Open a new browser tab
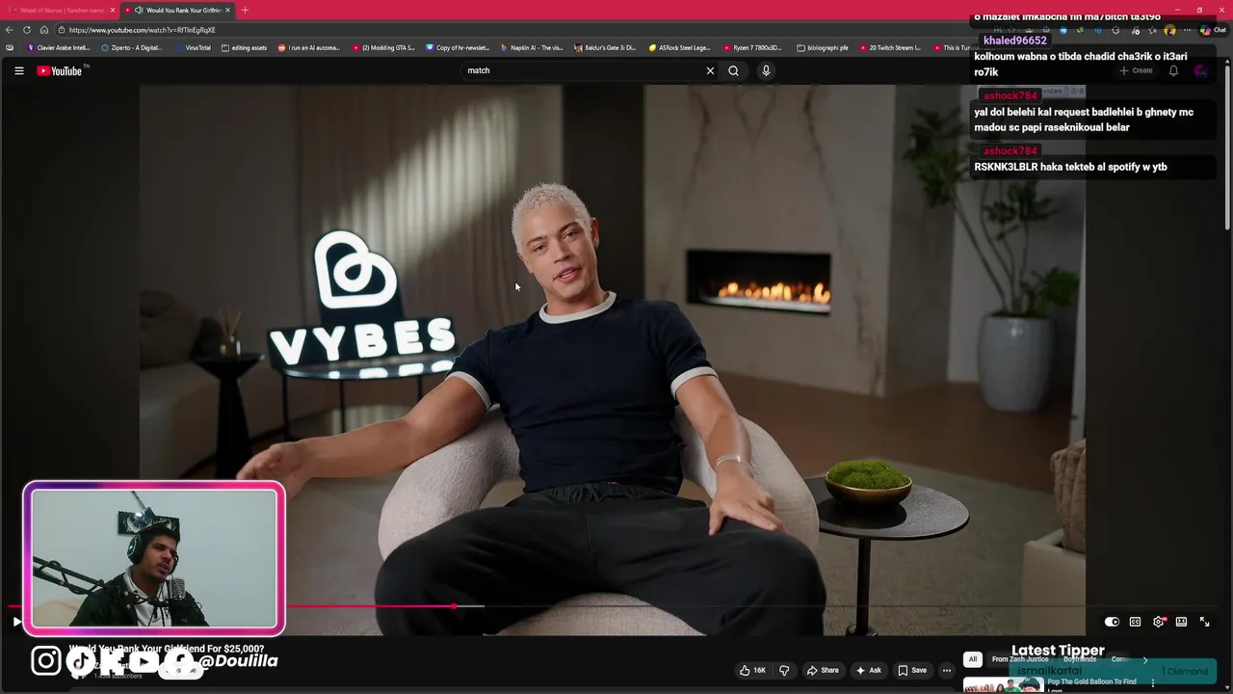 click(245, 10)
